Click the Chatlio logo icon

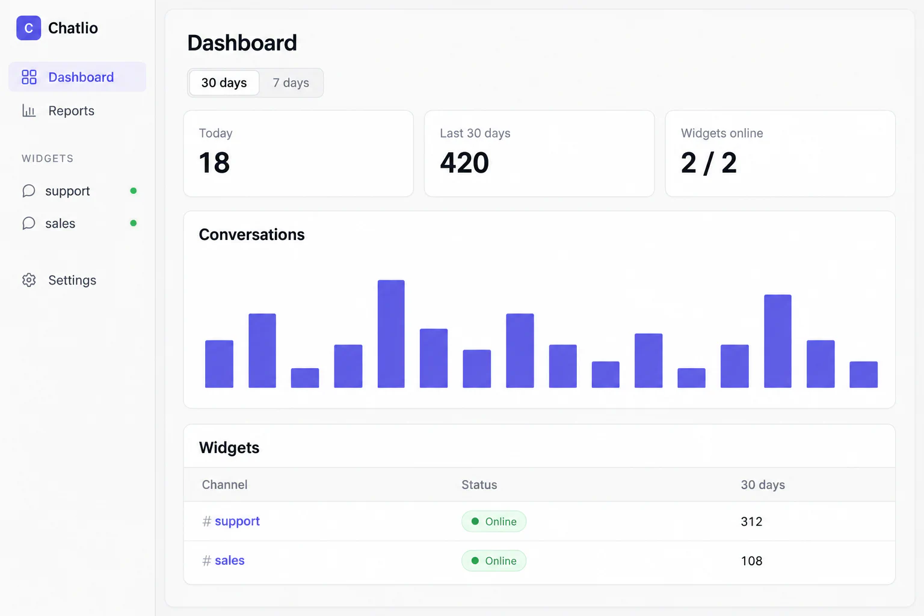tap(28, 28)
